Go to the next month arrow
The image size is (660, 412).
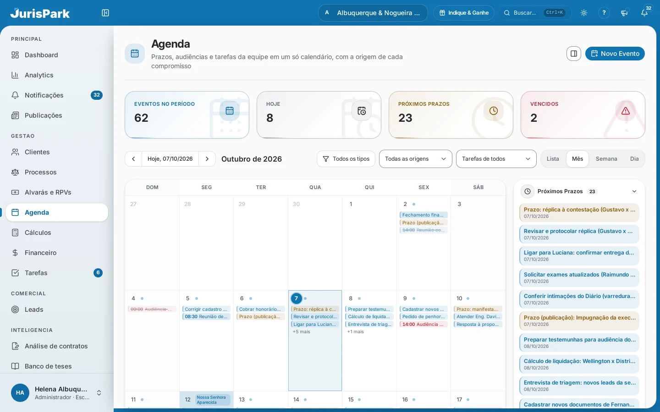(207, 159)
